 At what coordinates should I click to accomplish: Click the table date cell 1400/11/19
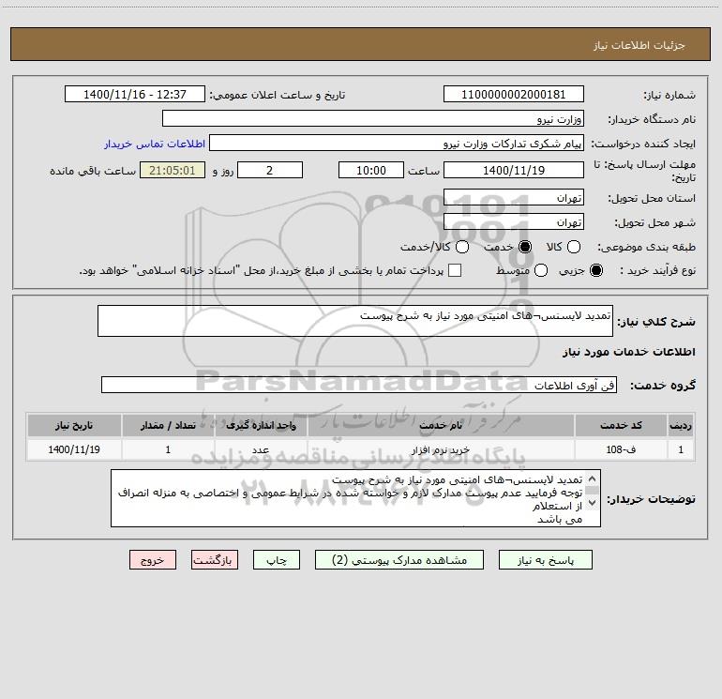coord(74,449)
